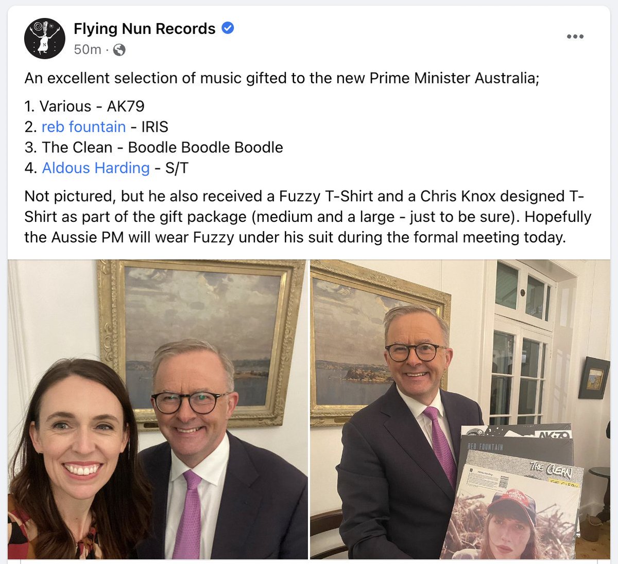
Task: Click the 50m post timestamp
Action: tap(88, 49)
